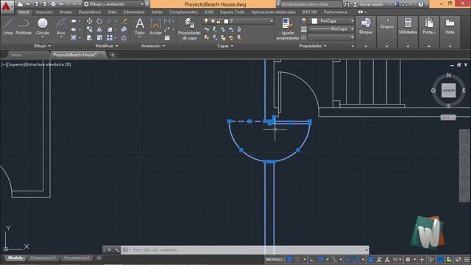The image size is (471, 265).
Task: Activate the Array (Matriz) tool
Action: (110, 38)
